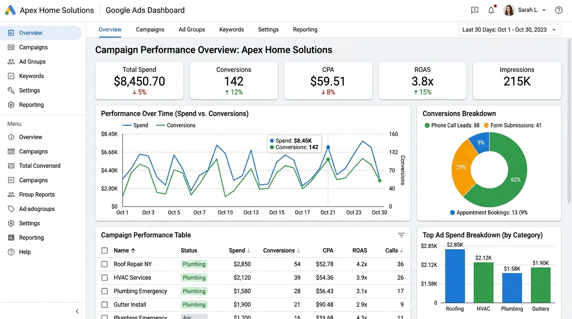
Task: Open HVAC Services campaign link
Action: pos(132,277)
